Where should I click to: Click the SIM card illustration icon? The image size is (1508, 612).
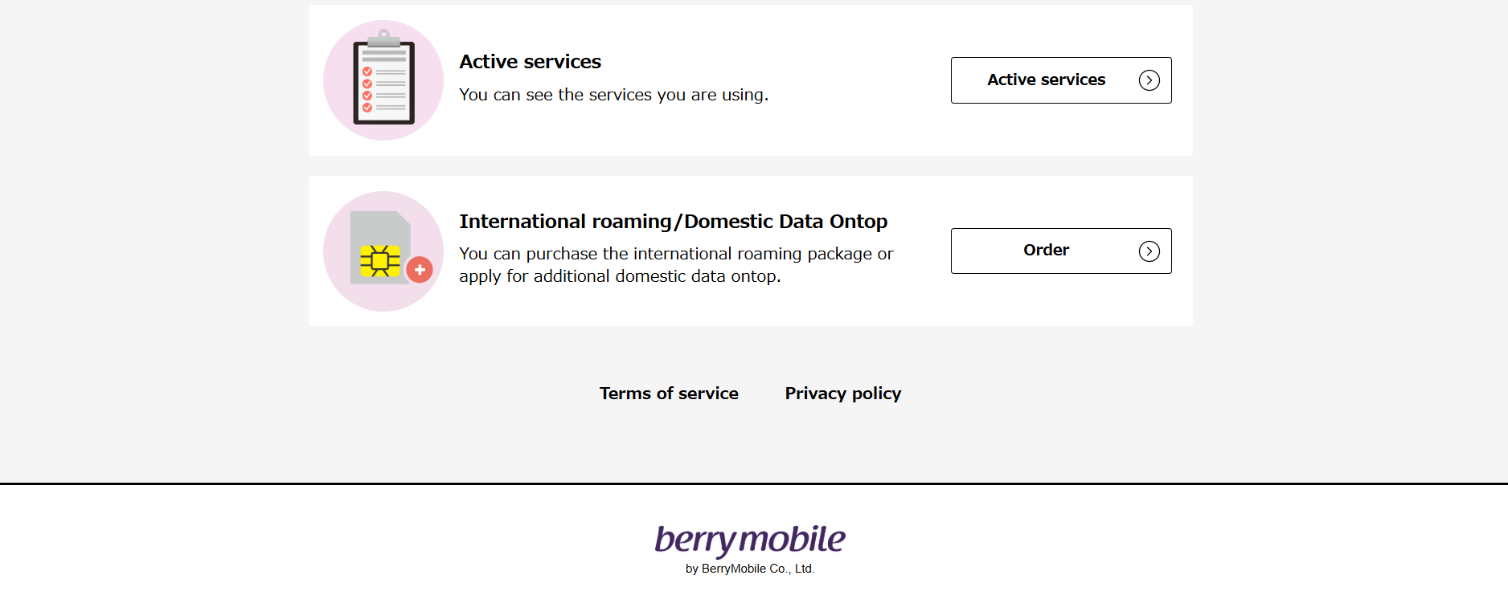tap(383, 251)
